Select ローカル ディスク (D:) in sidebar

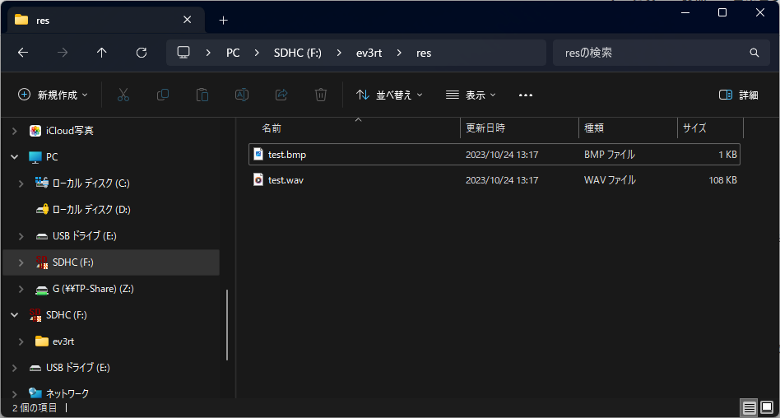(91, 210)
